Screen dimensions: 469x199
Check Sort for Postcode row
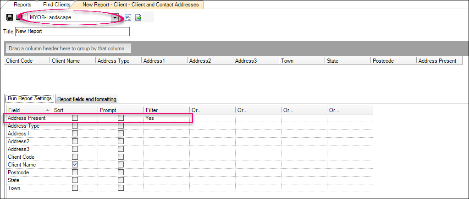pyautogui.click(x=75, y=172)
